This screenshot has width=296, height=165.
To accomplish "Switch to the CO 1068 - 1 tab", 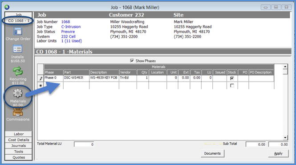I will click(x=19, y=21).
